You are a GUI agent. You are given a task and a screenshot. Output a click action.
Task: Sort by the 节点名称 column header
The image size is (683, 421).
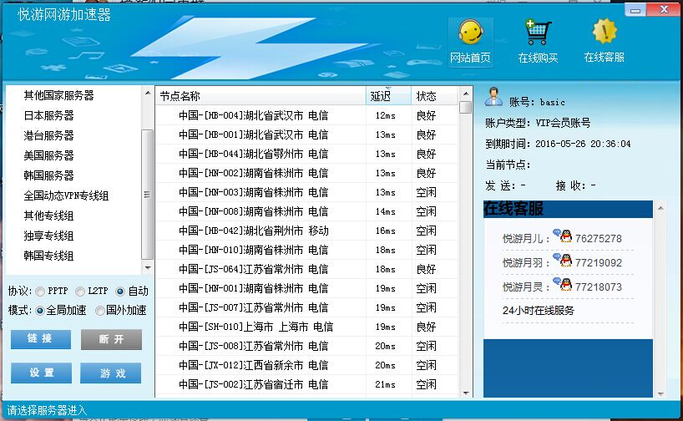coord(261,96)
